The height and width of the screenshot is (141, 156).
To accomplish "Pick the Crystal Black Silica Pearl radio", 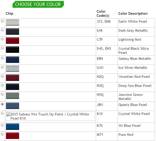I will (3, 48).
